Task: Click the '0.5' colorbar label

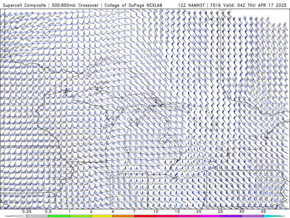Action: click(48, 211)
